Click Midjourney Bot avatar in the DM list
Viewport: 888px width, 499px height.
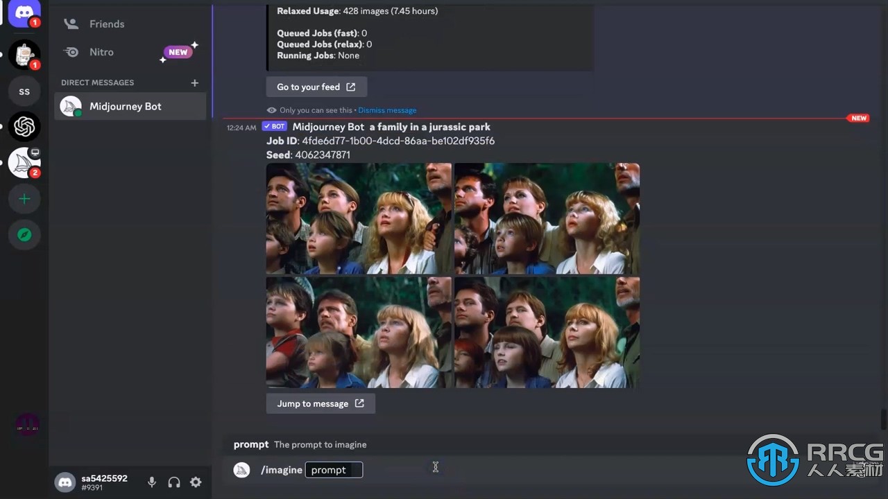coord(71,106)
